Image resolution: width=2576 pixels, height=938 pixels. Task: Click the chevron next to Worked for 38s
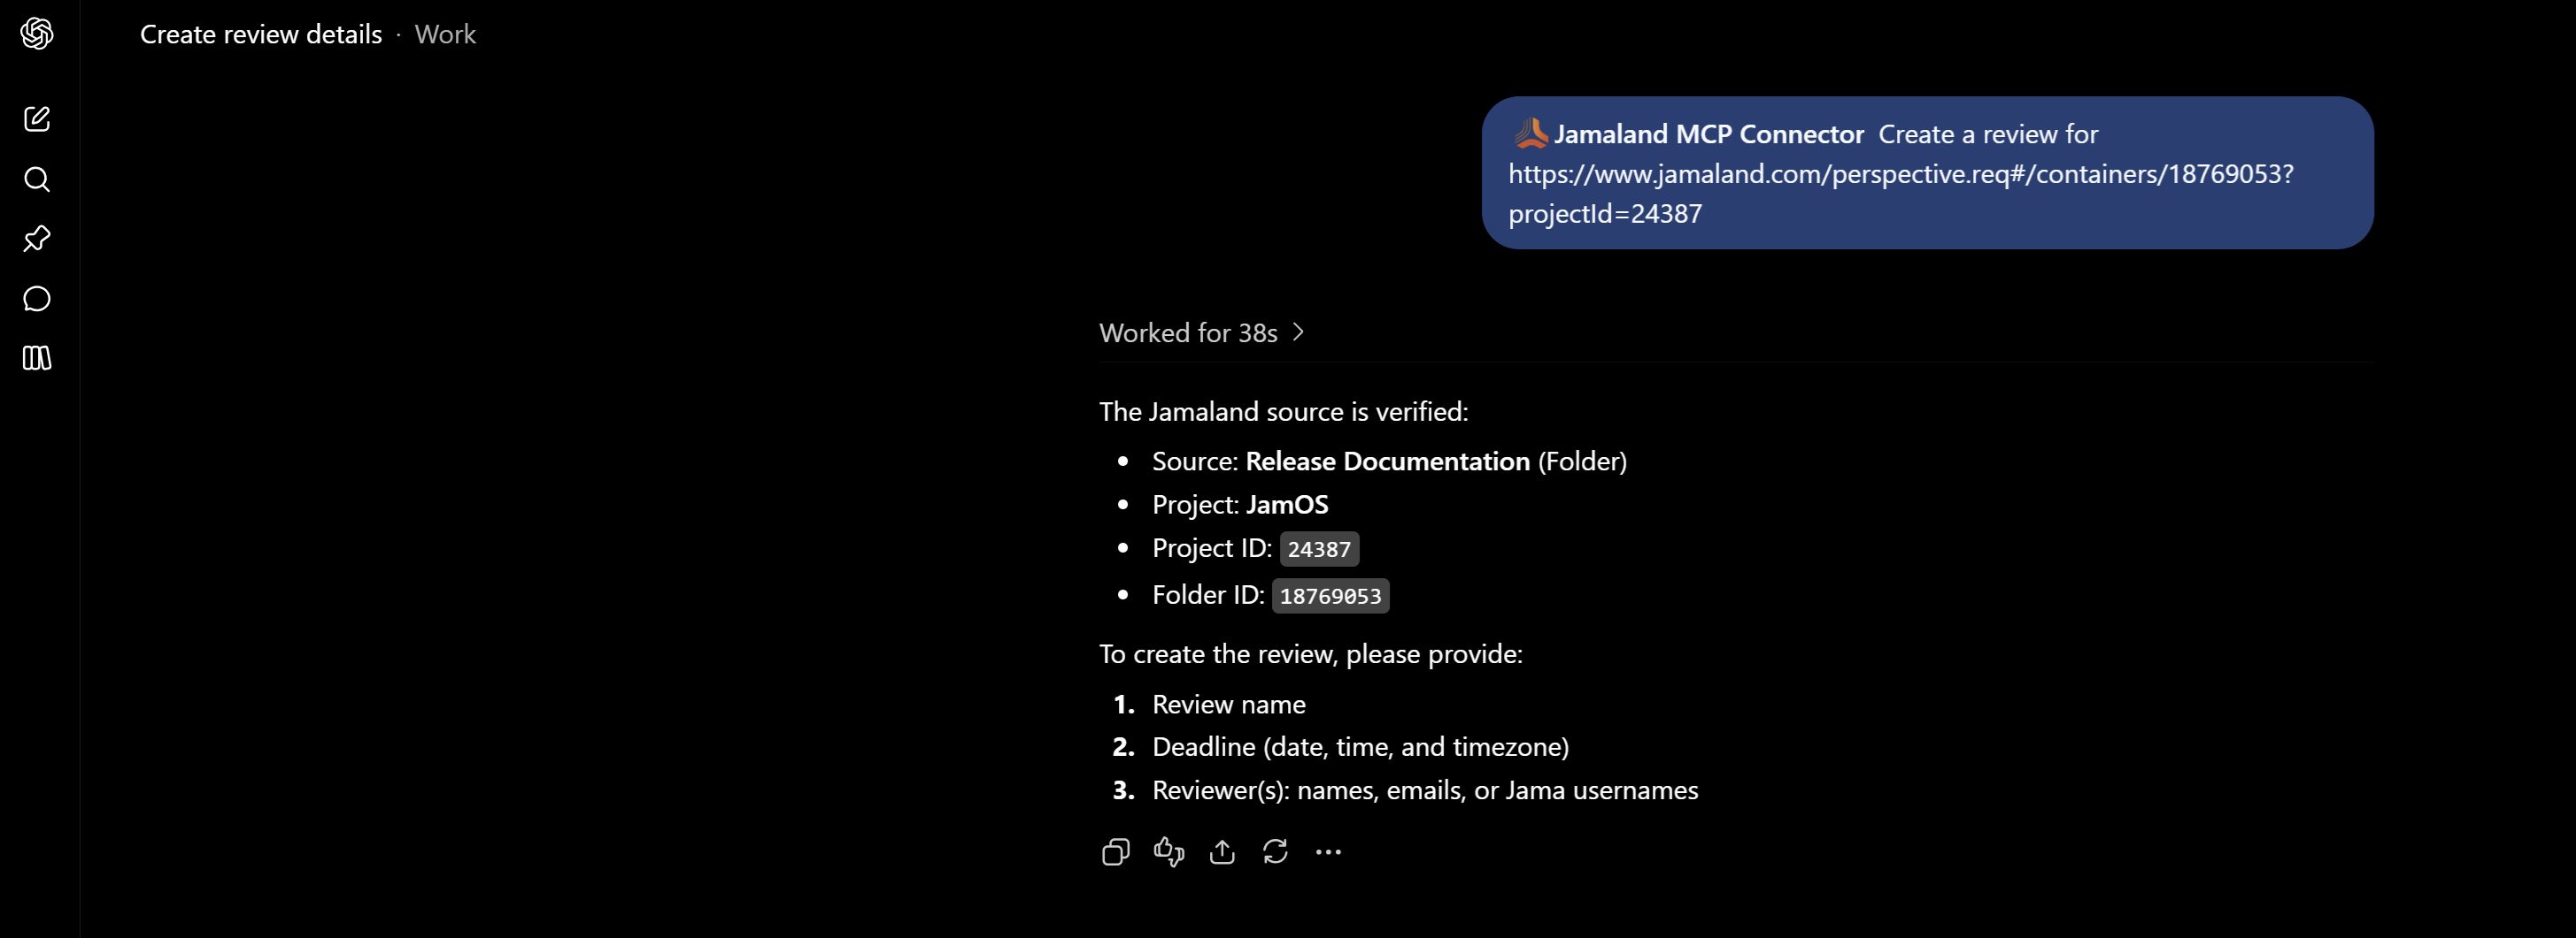tap(1298, 332)
